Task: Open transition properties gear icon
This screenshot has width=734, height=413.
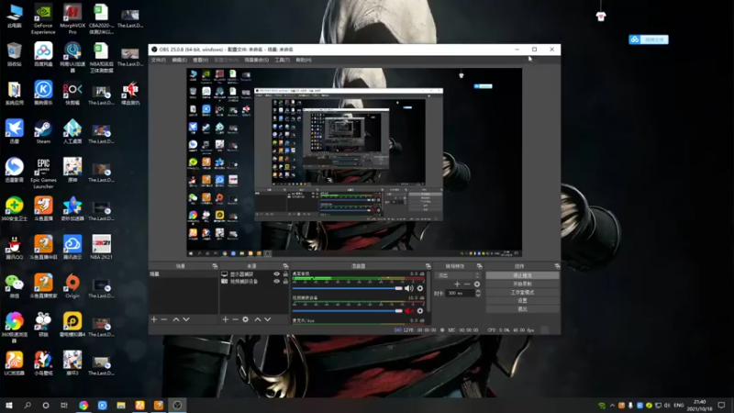Action: (477, 285)
